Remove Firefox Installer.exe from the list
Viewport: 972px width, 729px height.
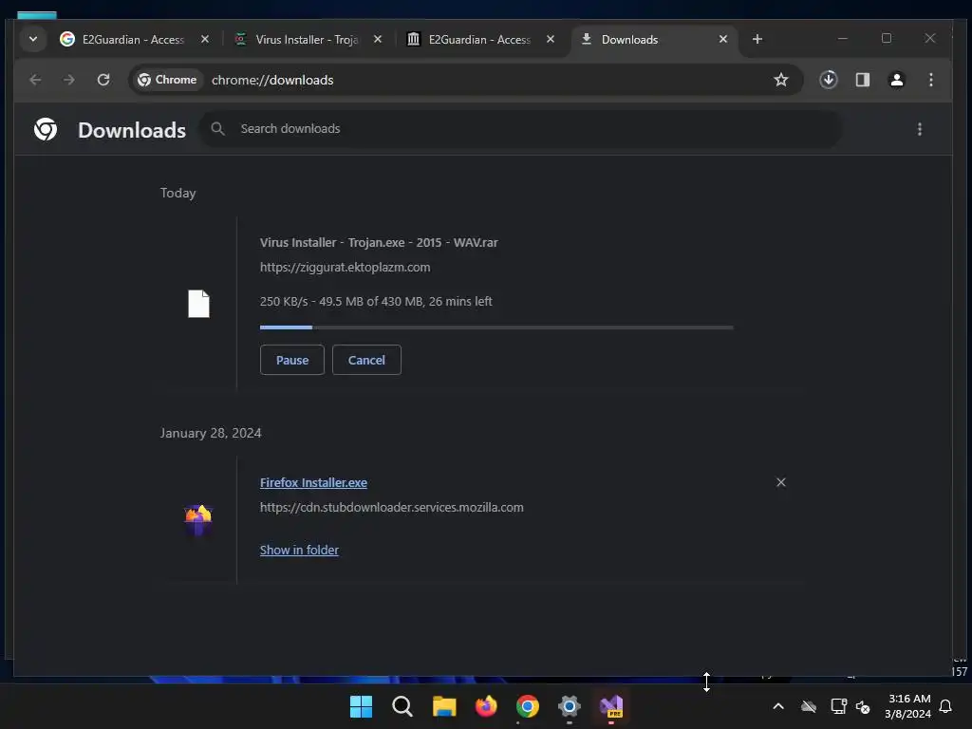pos(781,482)
